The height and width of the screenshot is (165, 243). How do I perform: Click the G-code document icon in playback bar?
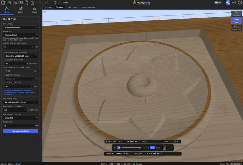pyautogui.click(x=164, y=148)
